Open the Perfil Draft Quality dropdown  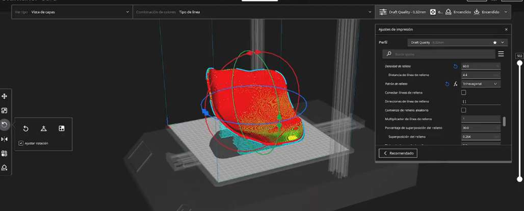[458, 42]
